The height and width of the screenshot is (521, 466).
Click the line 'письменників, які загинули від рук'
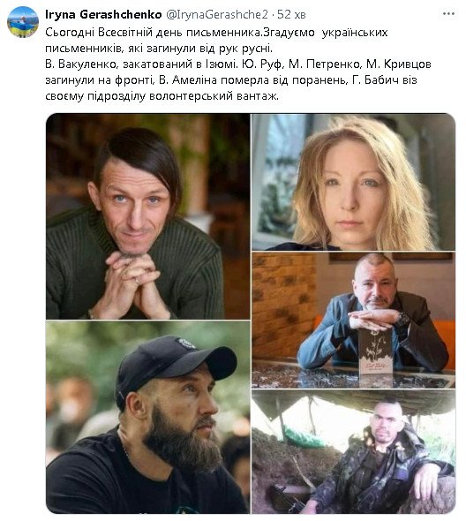[159, 49]
